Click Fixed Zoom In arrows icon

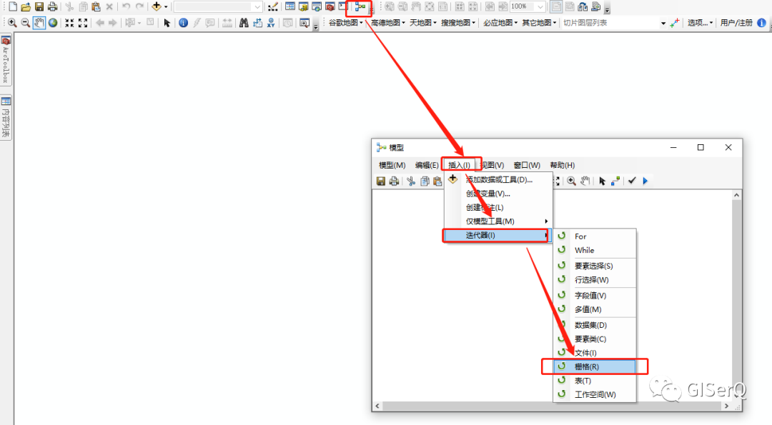69,23
